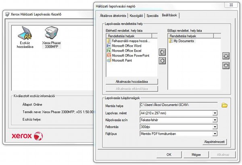Click the Alkalmaz button
The image size is (242, 165).
(223, 154)
